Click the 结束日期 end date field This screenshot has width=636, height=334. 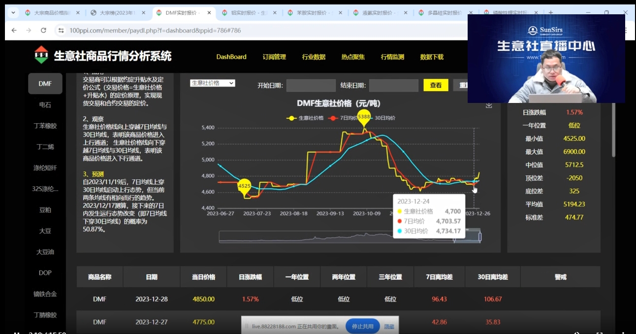(x=394, y=85)
